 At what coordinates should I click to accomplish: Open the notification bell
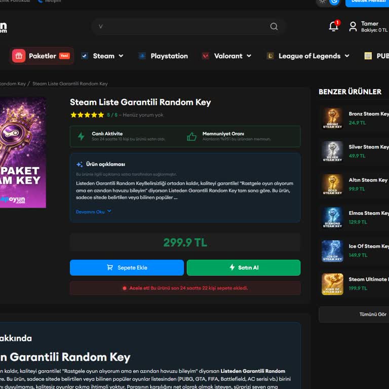pyautogui.click(x=334, y=26)
